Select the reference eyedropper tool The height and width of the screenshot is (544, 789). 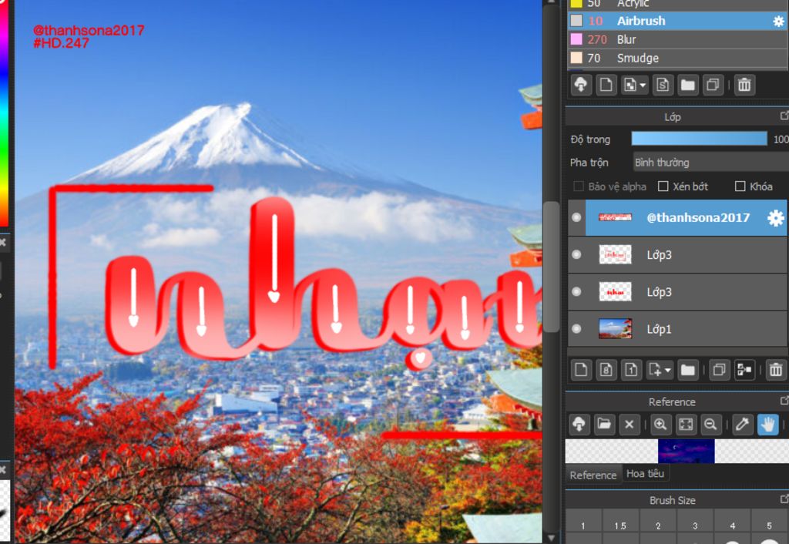742,425
